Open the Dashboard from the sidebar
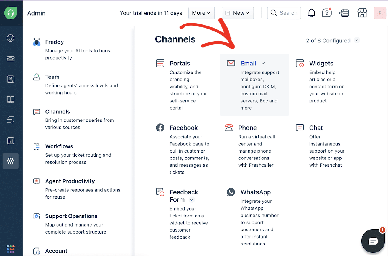 click(11, 38)
